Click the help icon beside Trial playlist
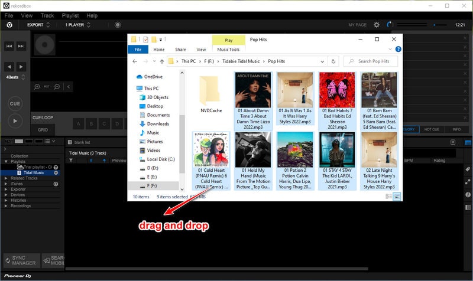 56,167
